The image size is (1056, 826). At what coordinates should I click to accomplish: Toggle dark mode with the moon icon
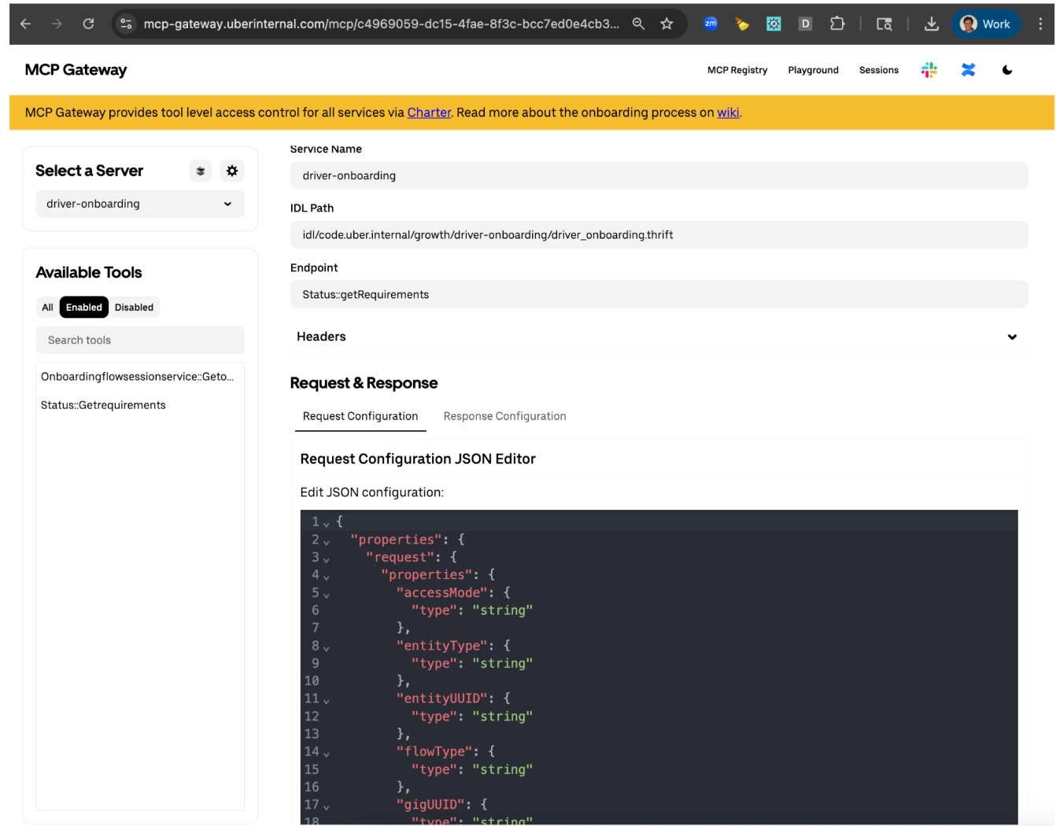point(1007,70)
